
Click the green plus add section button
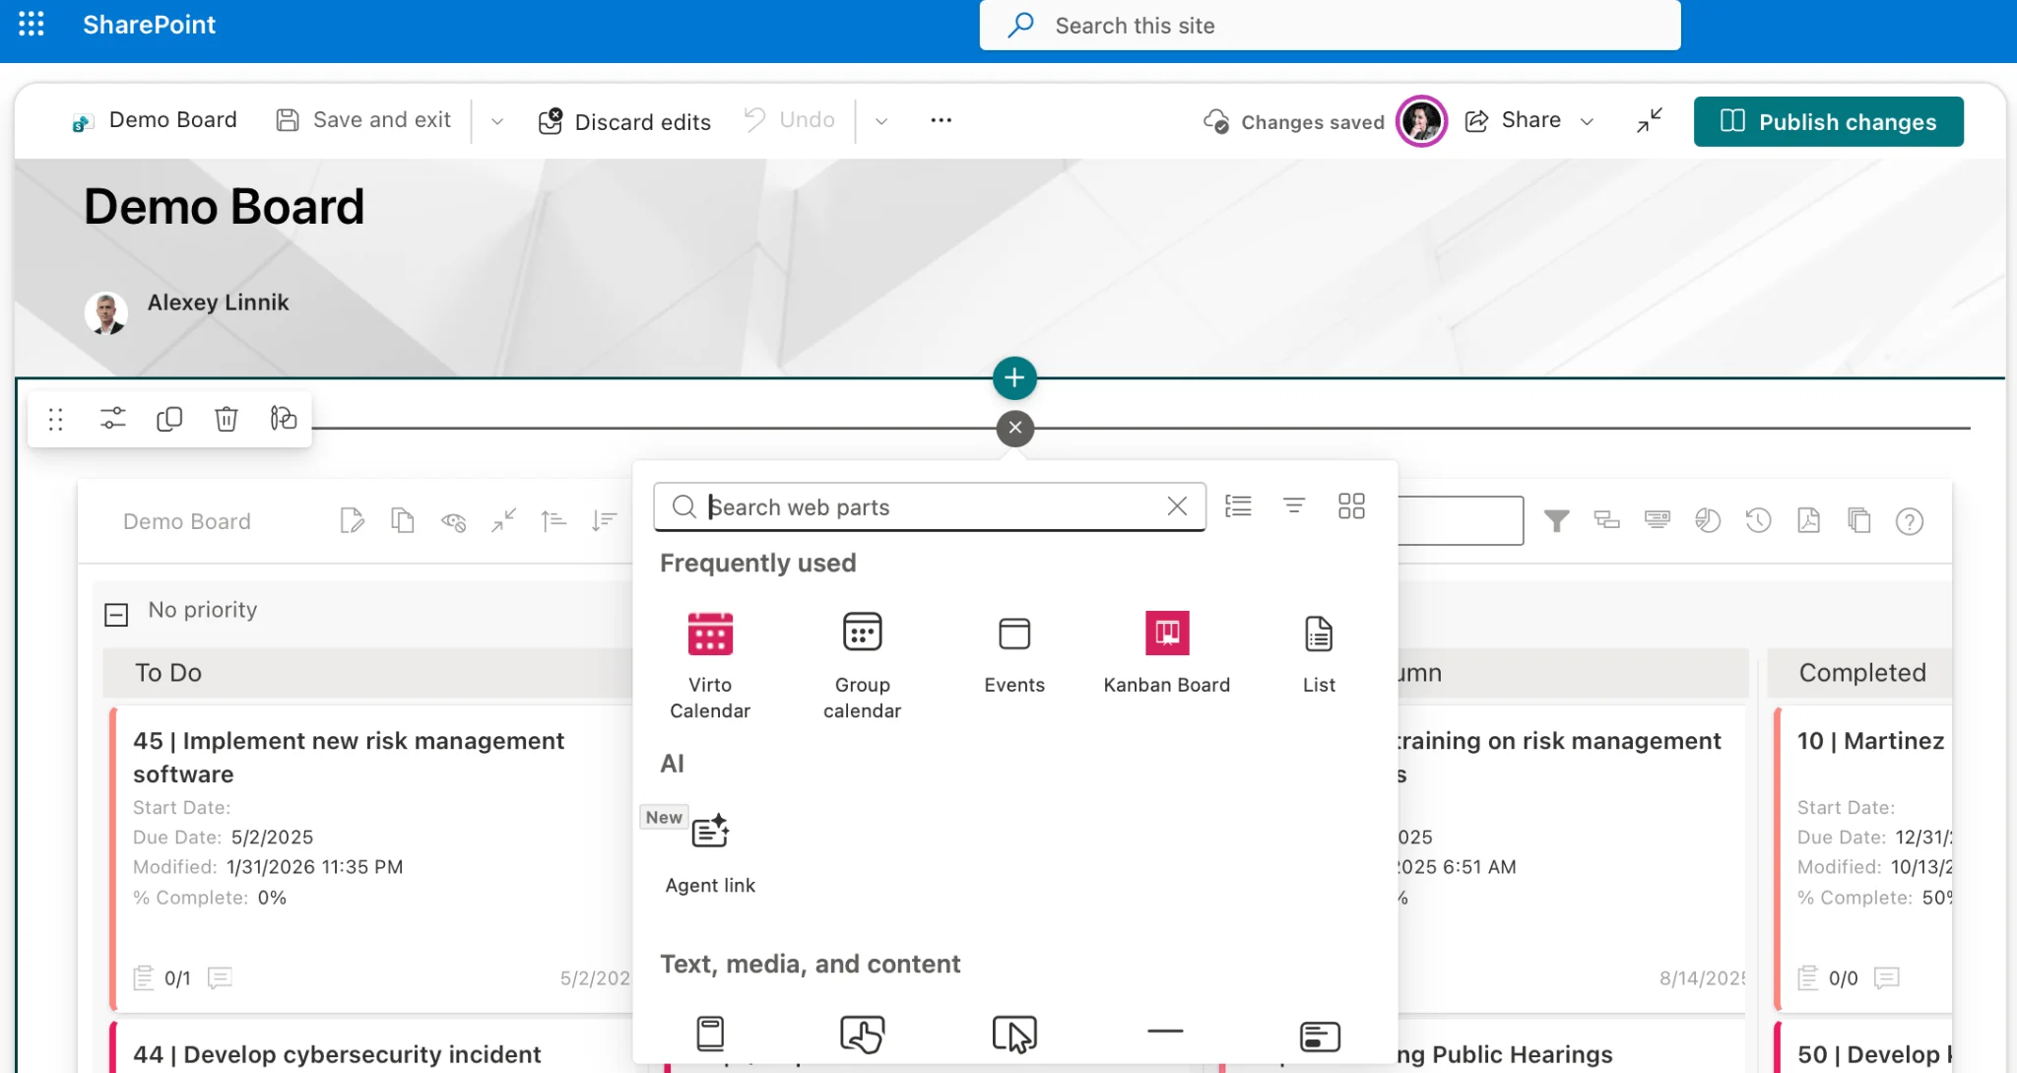1015,378
